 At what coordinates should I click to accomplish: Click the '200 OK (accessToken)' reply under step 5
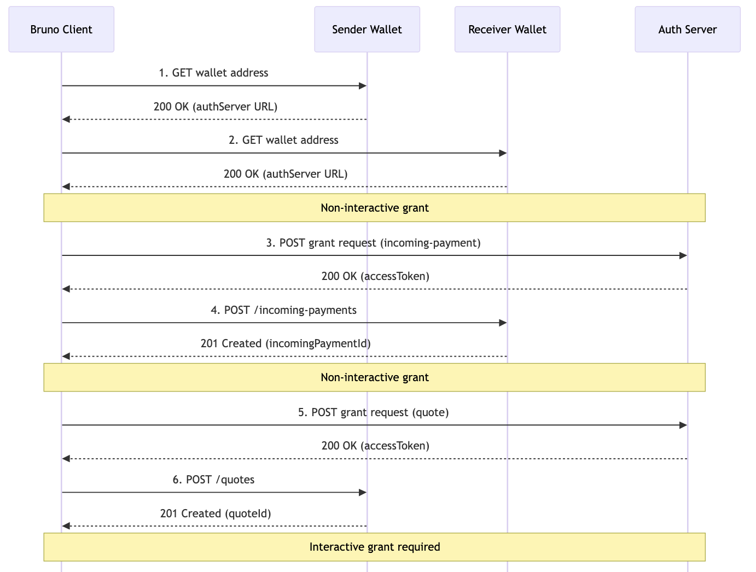[375, 446]
